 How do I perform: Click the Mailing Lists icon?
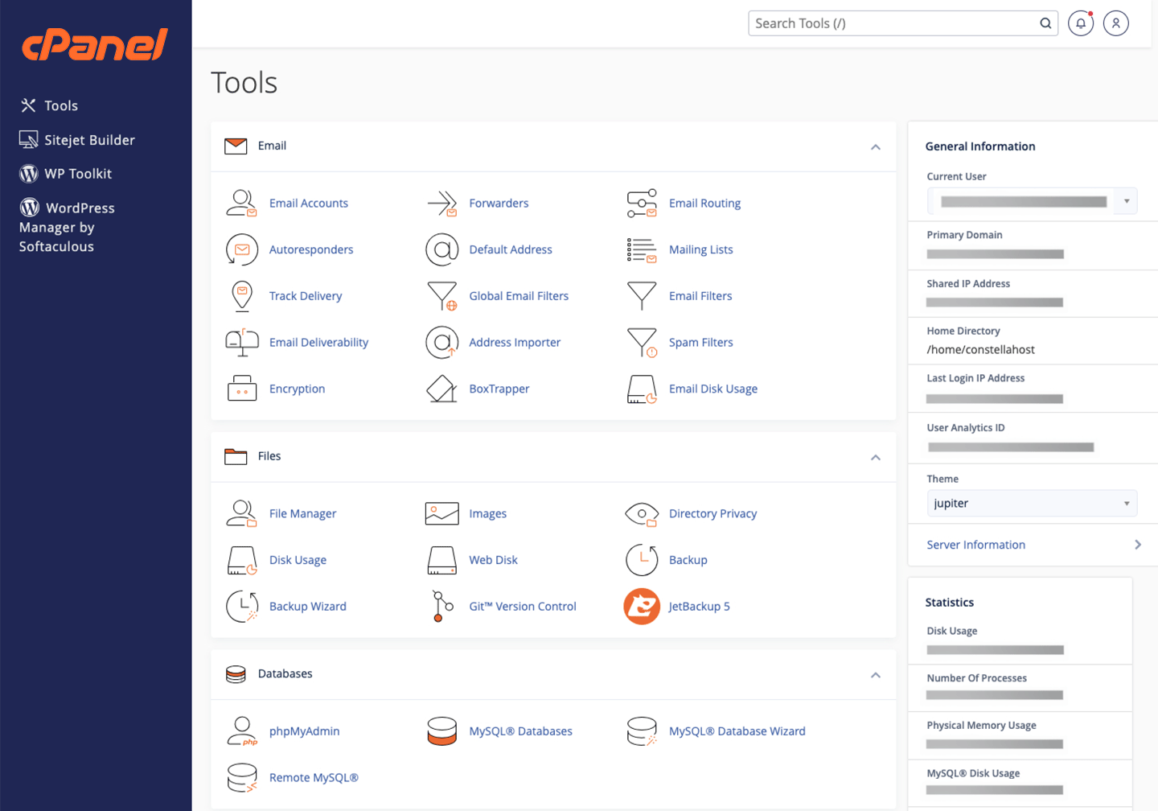[642, 250]
